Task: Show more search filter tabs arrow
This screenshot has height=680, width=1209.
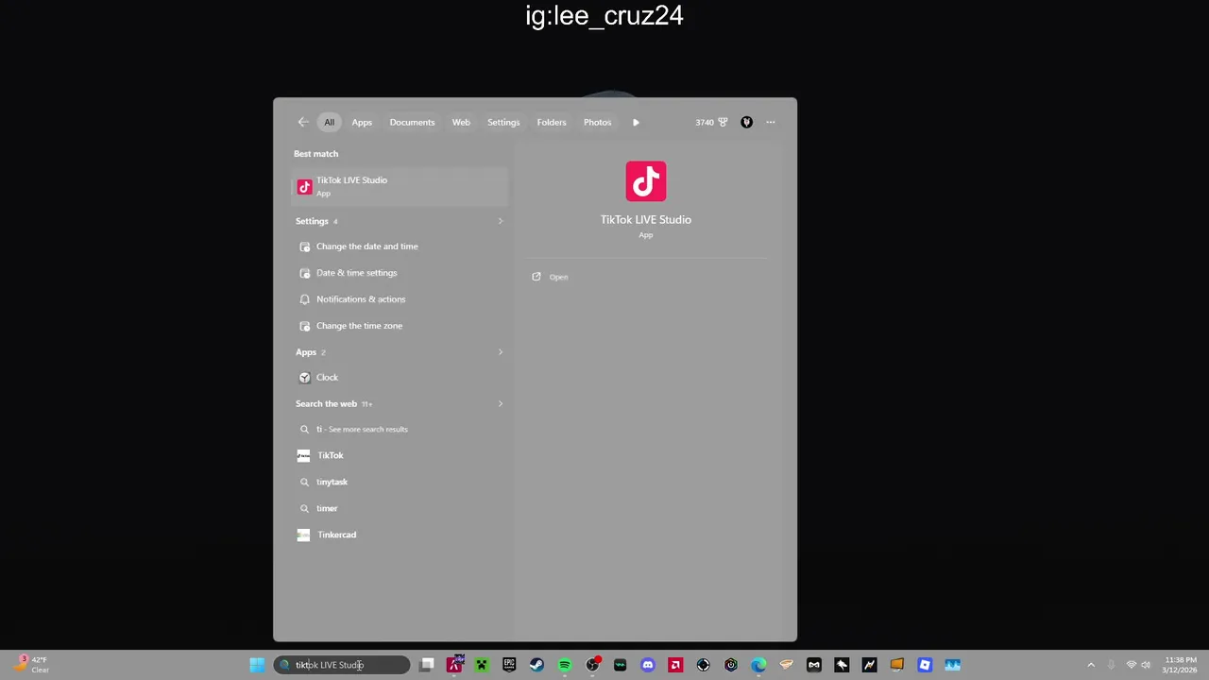Action: tap(636, 122)
